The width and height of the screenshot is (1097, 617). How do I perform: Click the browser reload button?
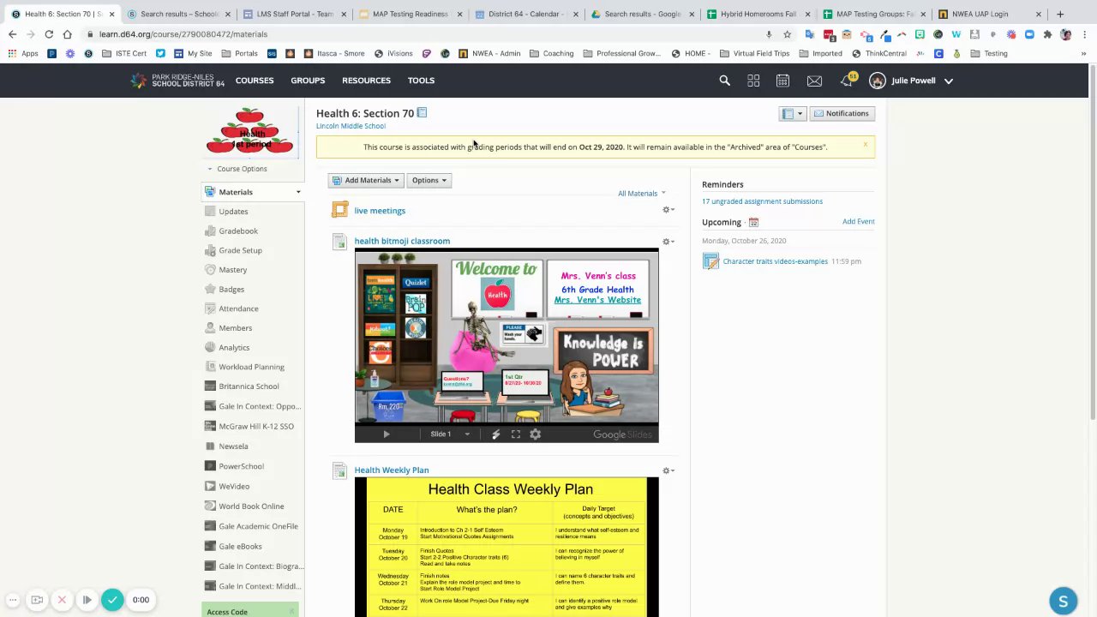pos(49,34)
